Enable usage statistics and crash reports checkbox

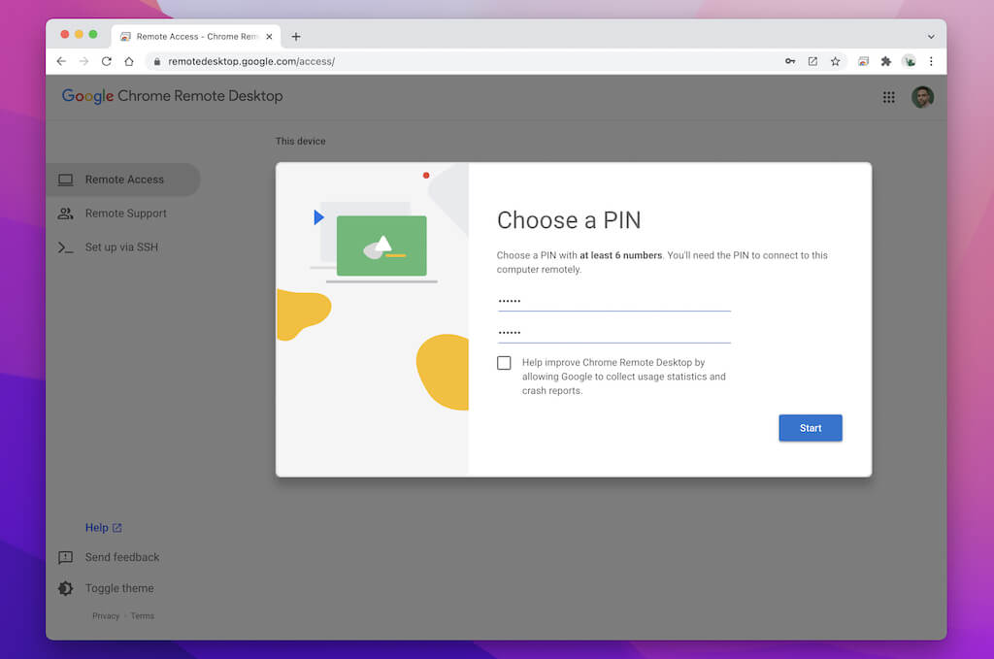click(504, 363)
